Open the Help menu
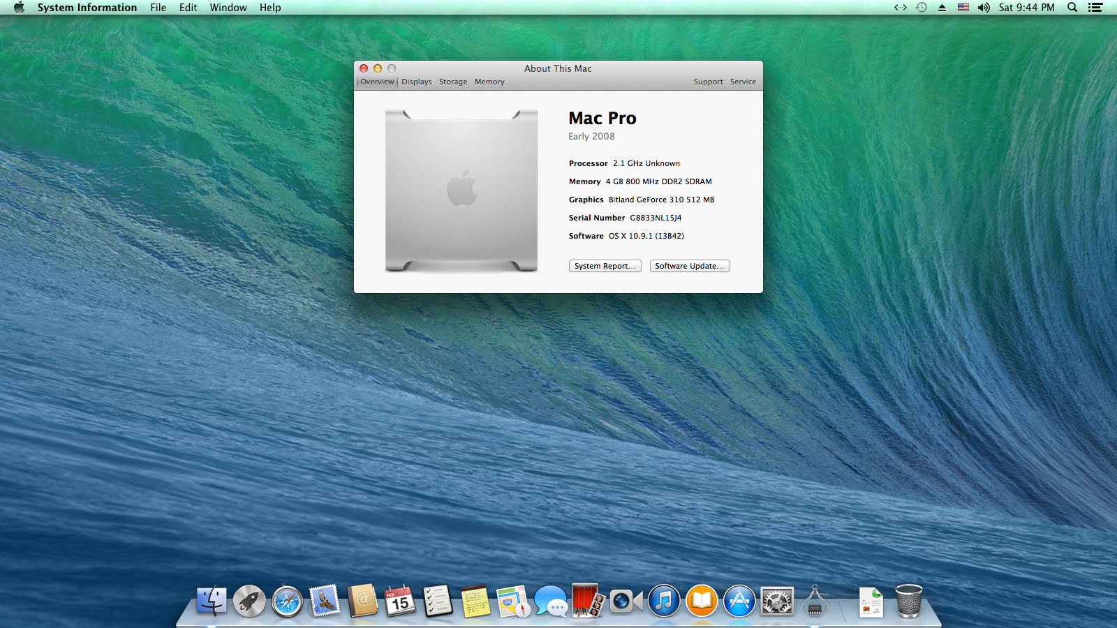 pyautogui.click(x=270, y=8)
